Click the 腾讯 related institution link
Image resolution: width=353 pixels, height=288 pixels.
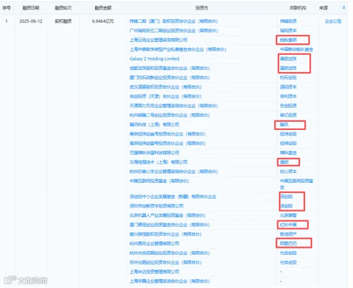(x=284, y=124)
